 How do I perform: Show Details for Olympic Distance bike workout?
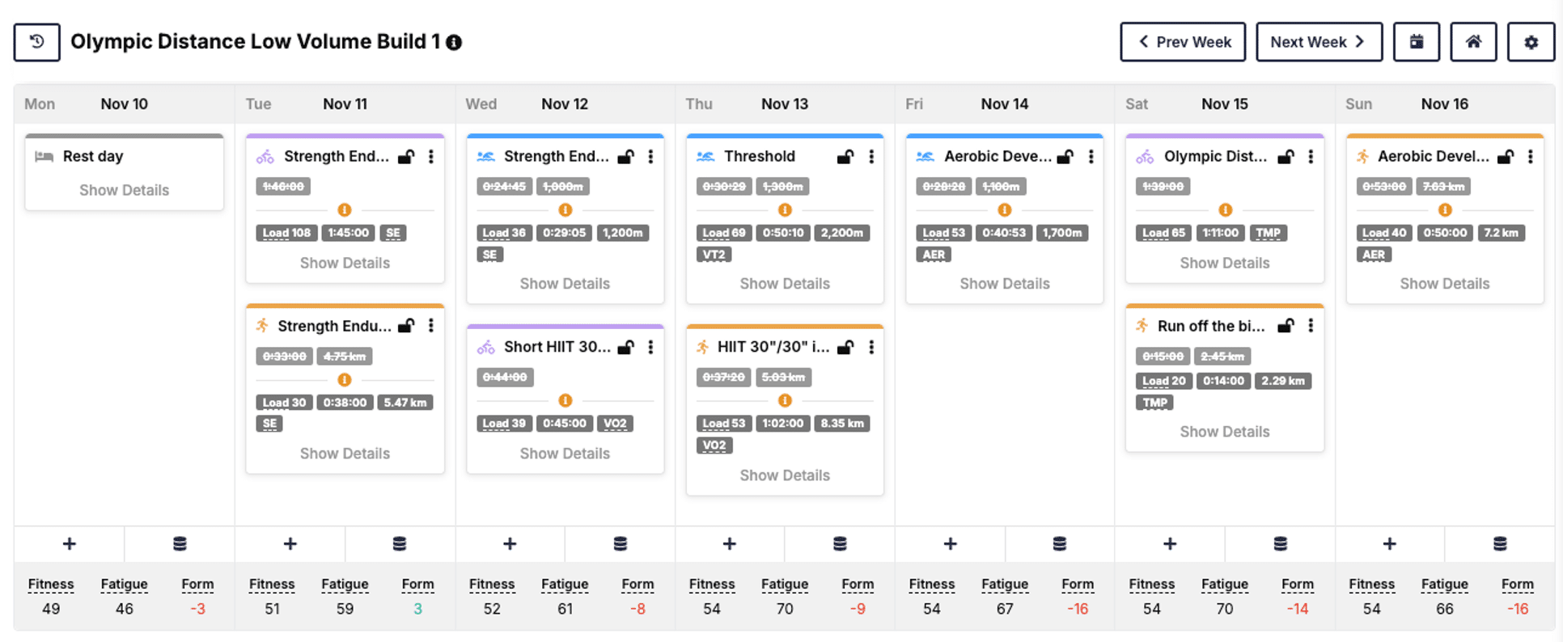click(1224, 263)
